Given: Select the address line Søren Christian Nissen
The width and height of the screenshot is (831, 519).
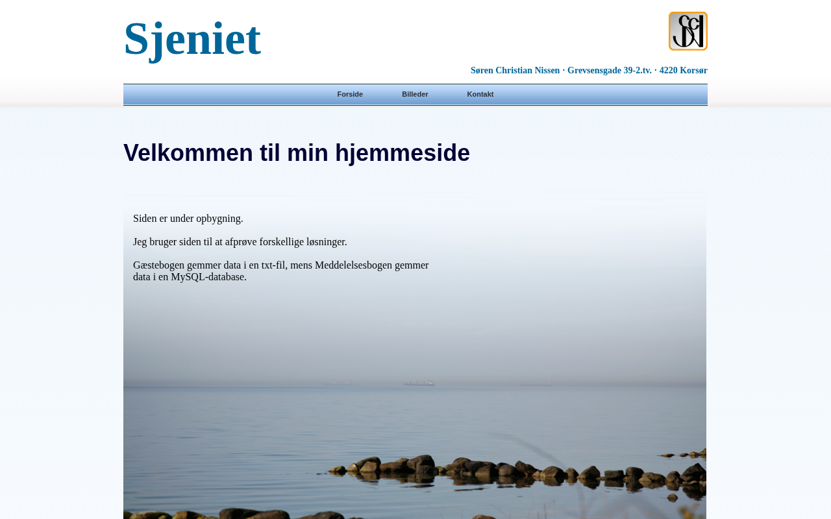Looking at the screenshot, I should coord(589,70).
